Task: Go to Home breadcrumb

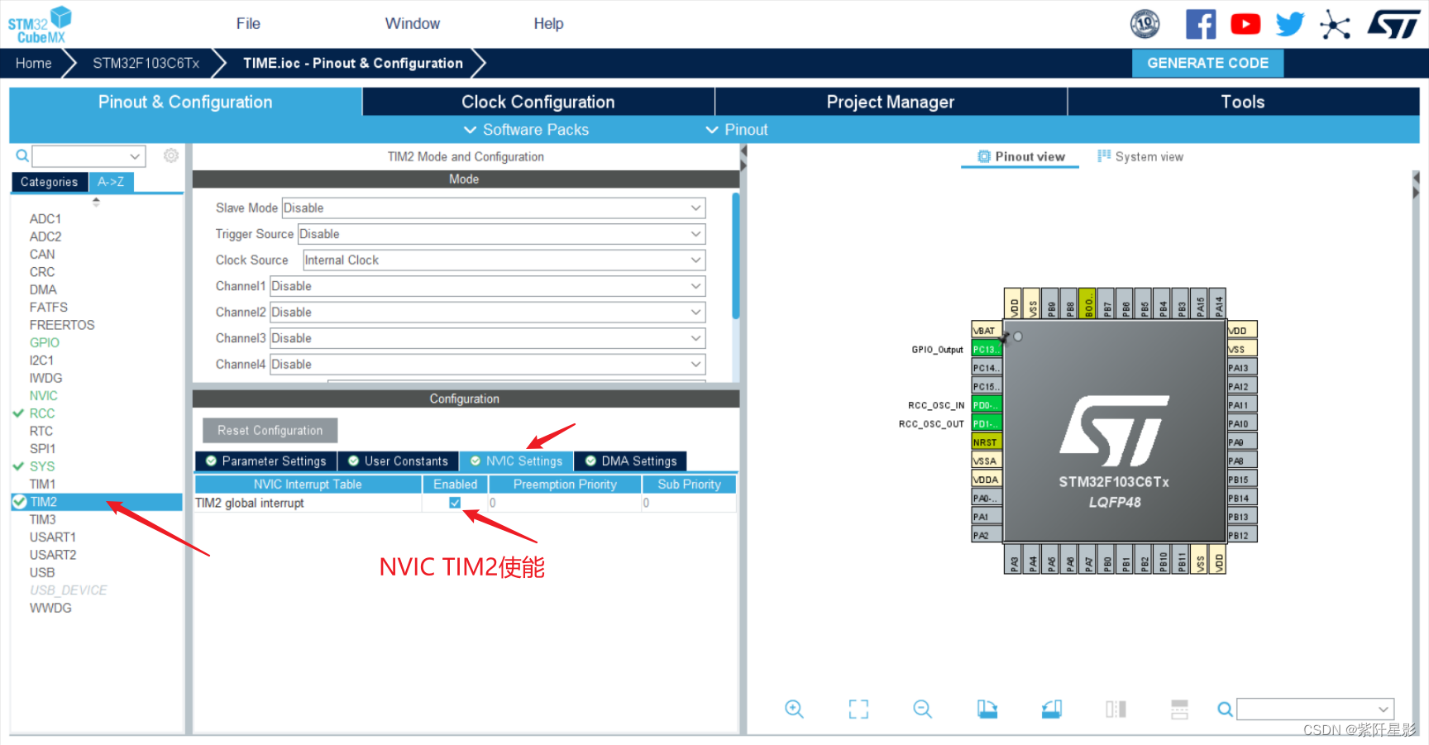Action: (x=34, y=64)
